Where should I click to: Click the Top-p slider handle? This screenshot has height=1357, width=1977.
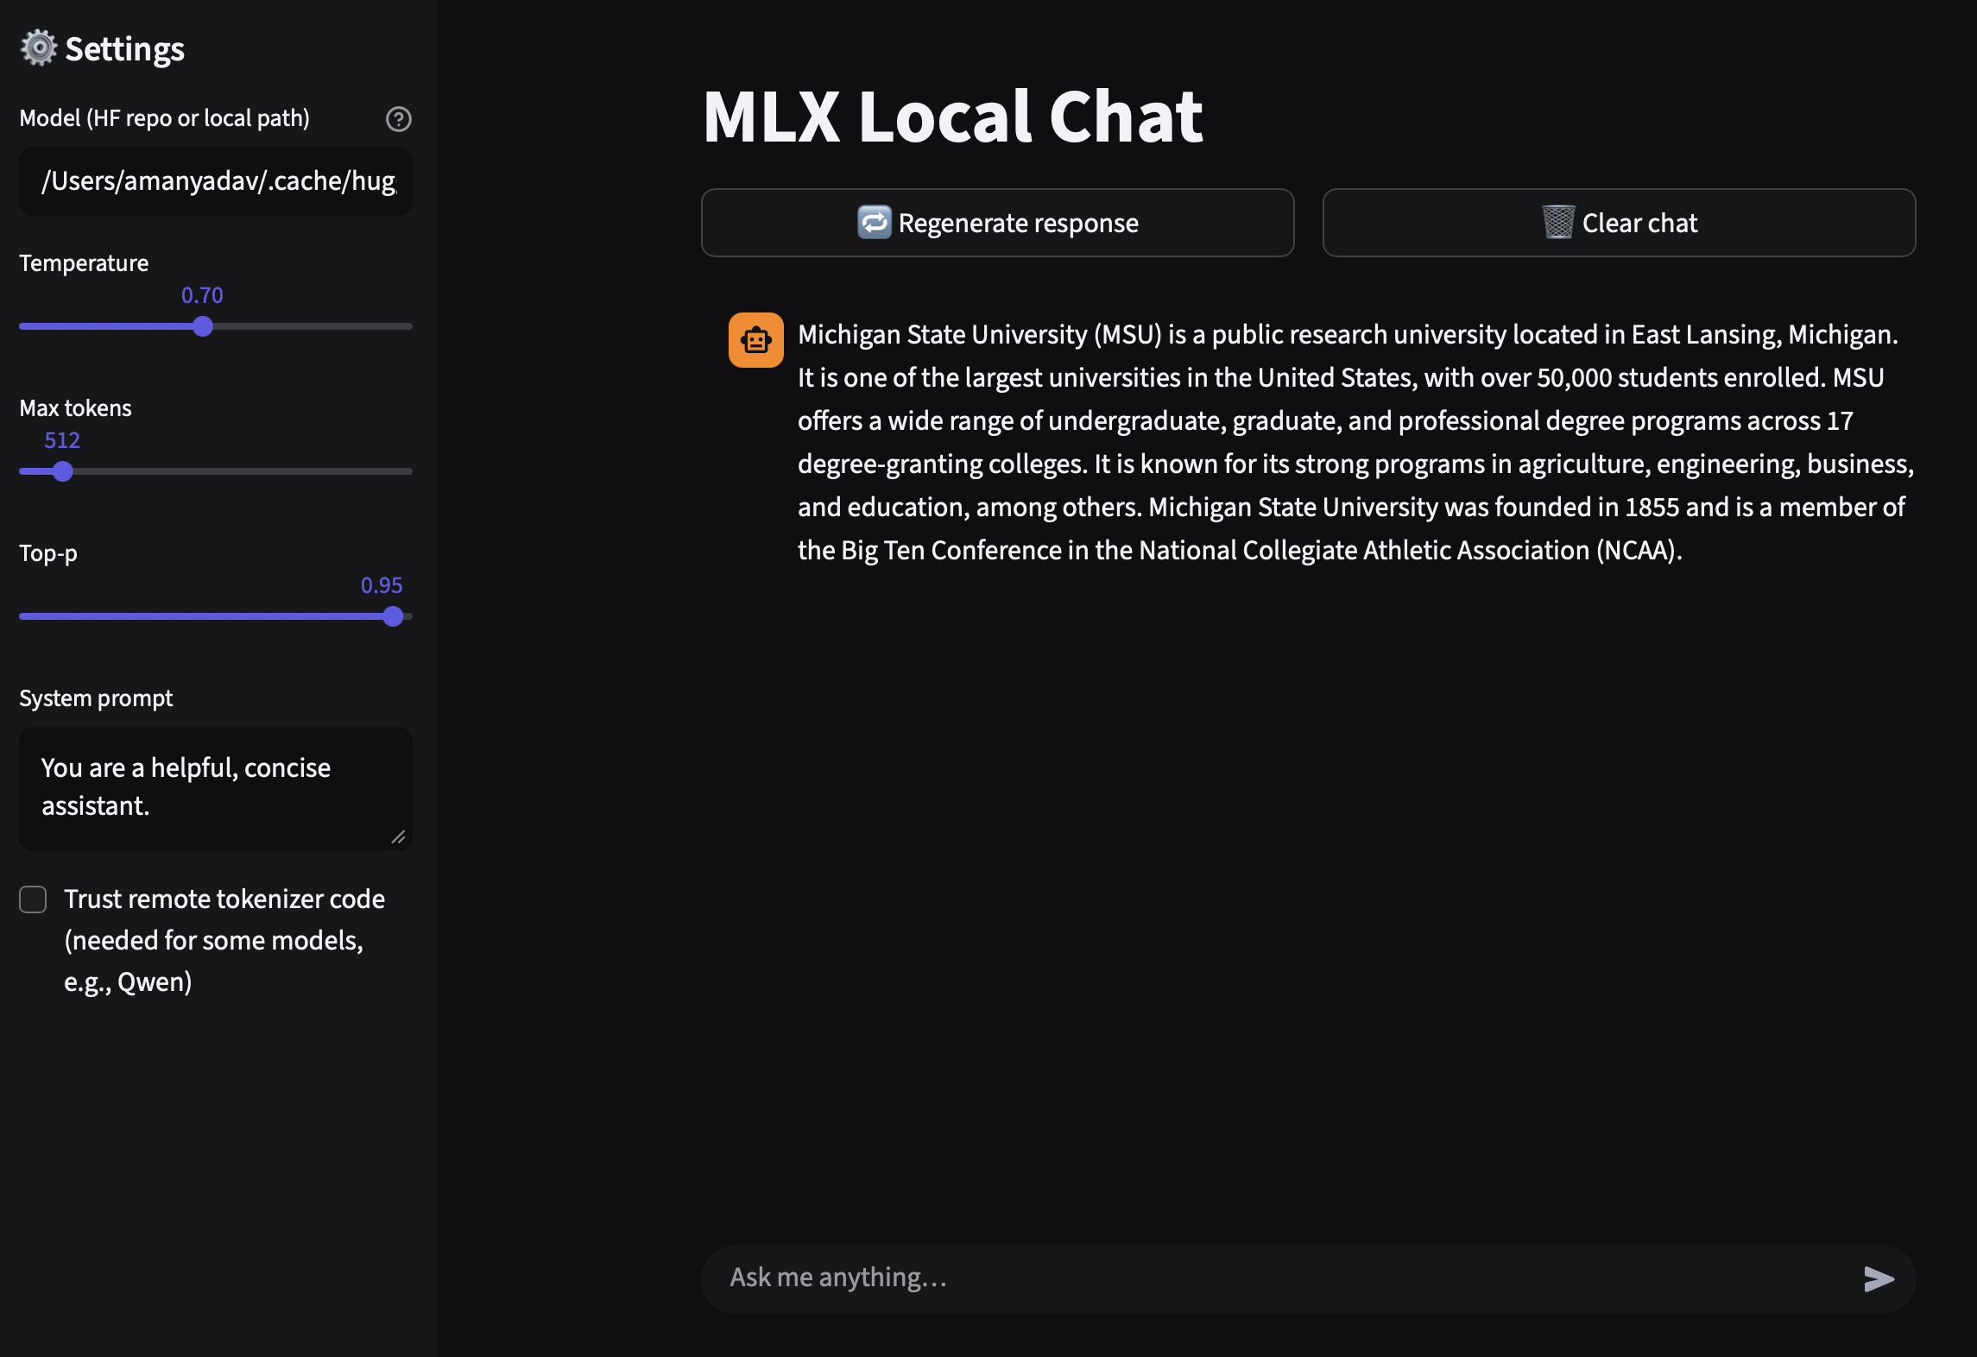[x=393, y=616]
